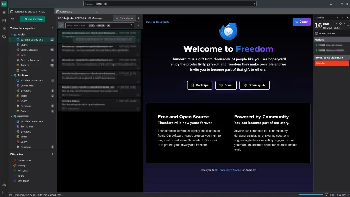Collapse the spaces toolbar with the arrow icon
The width and height of the screenshot is (350, 197).
click(4, 193)
